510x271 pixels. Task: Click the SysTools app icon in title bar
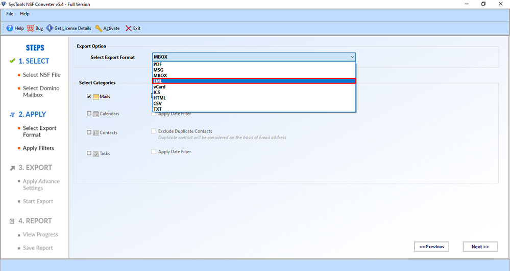pyautogui.click(x=4, y=4)
